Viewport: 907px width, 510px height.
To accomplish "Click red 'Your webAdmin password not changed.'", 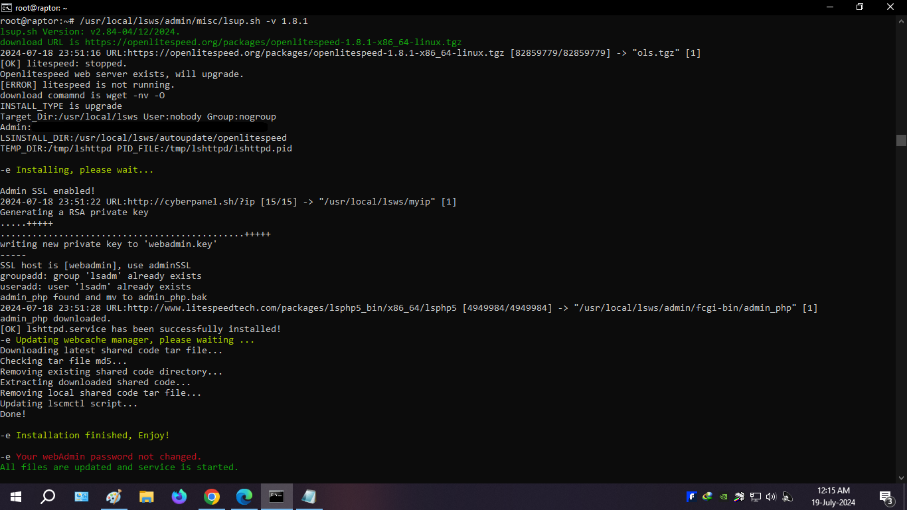I will 109,457.
